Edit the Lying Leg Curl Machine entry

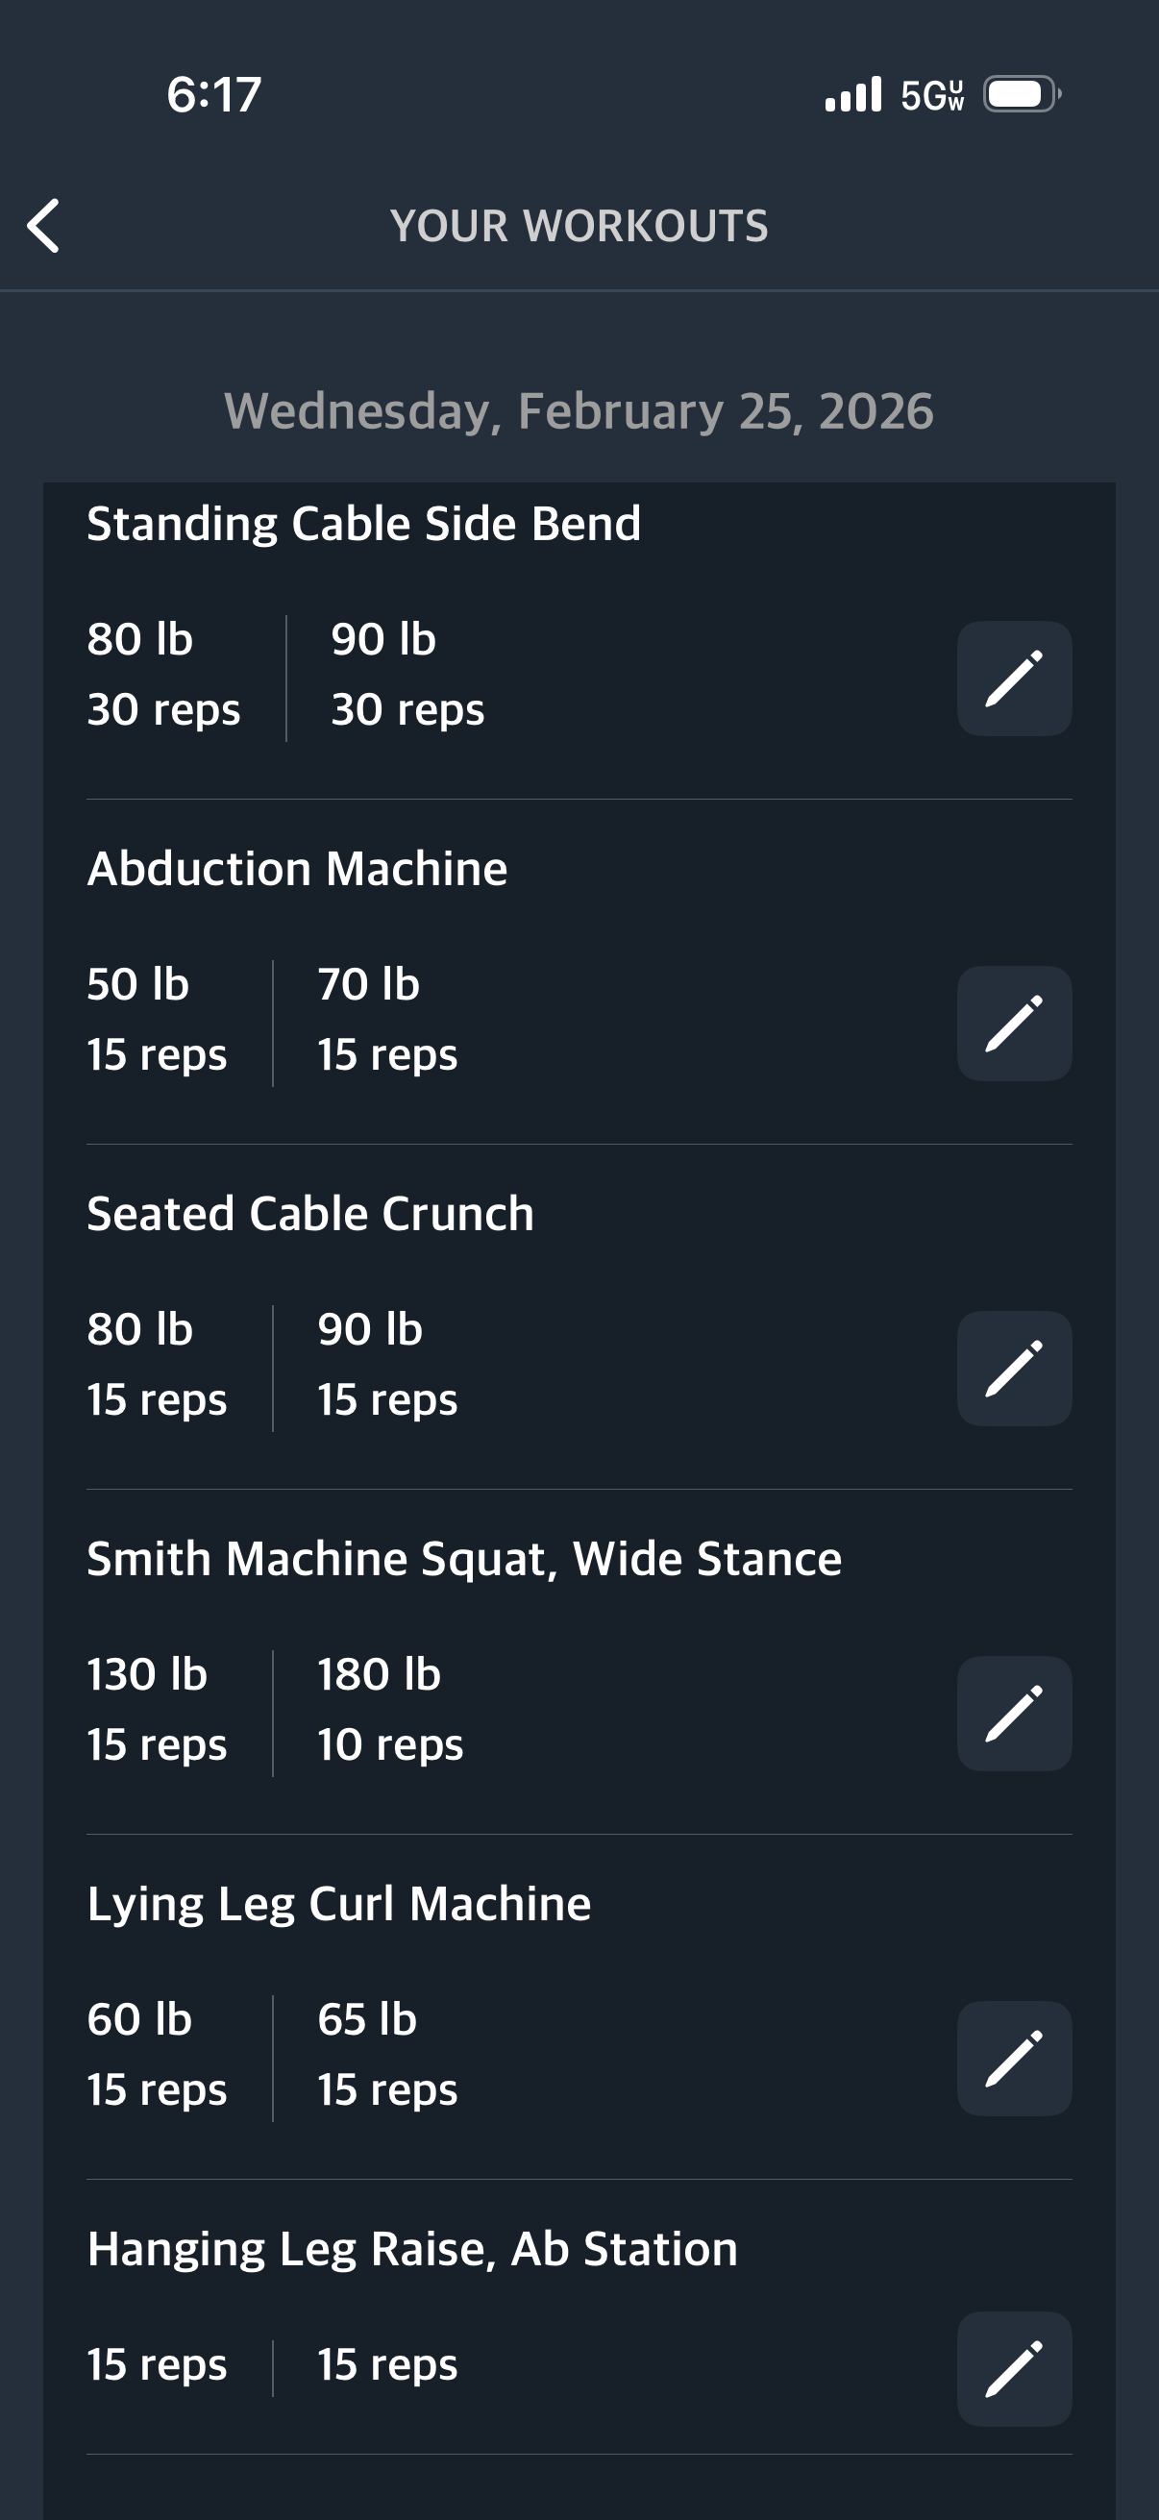pos(1013,2059)
